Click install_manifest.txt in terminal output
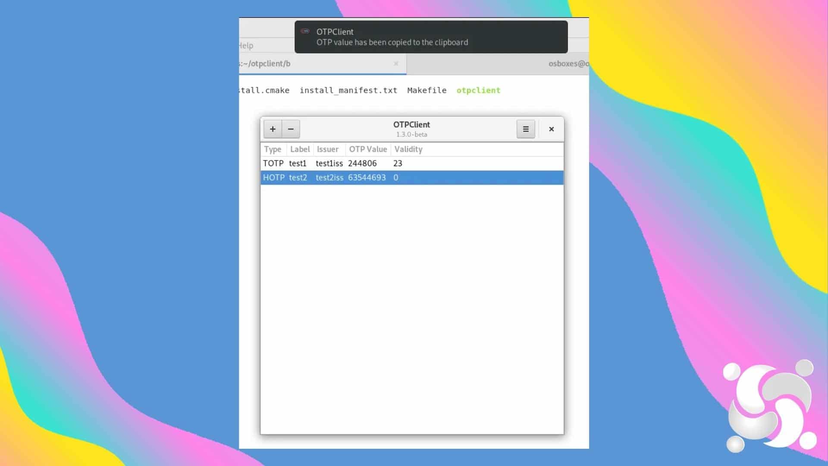The width and height of the screenshot is (828, 466). pyautogui.click(x=348, y=90)
